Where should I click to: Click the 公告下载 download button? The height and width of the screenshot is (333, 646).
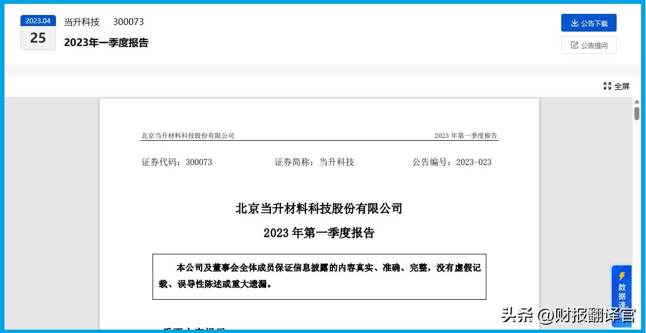(x=588, y=23)
